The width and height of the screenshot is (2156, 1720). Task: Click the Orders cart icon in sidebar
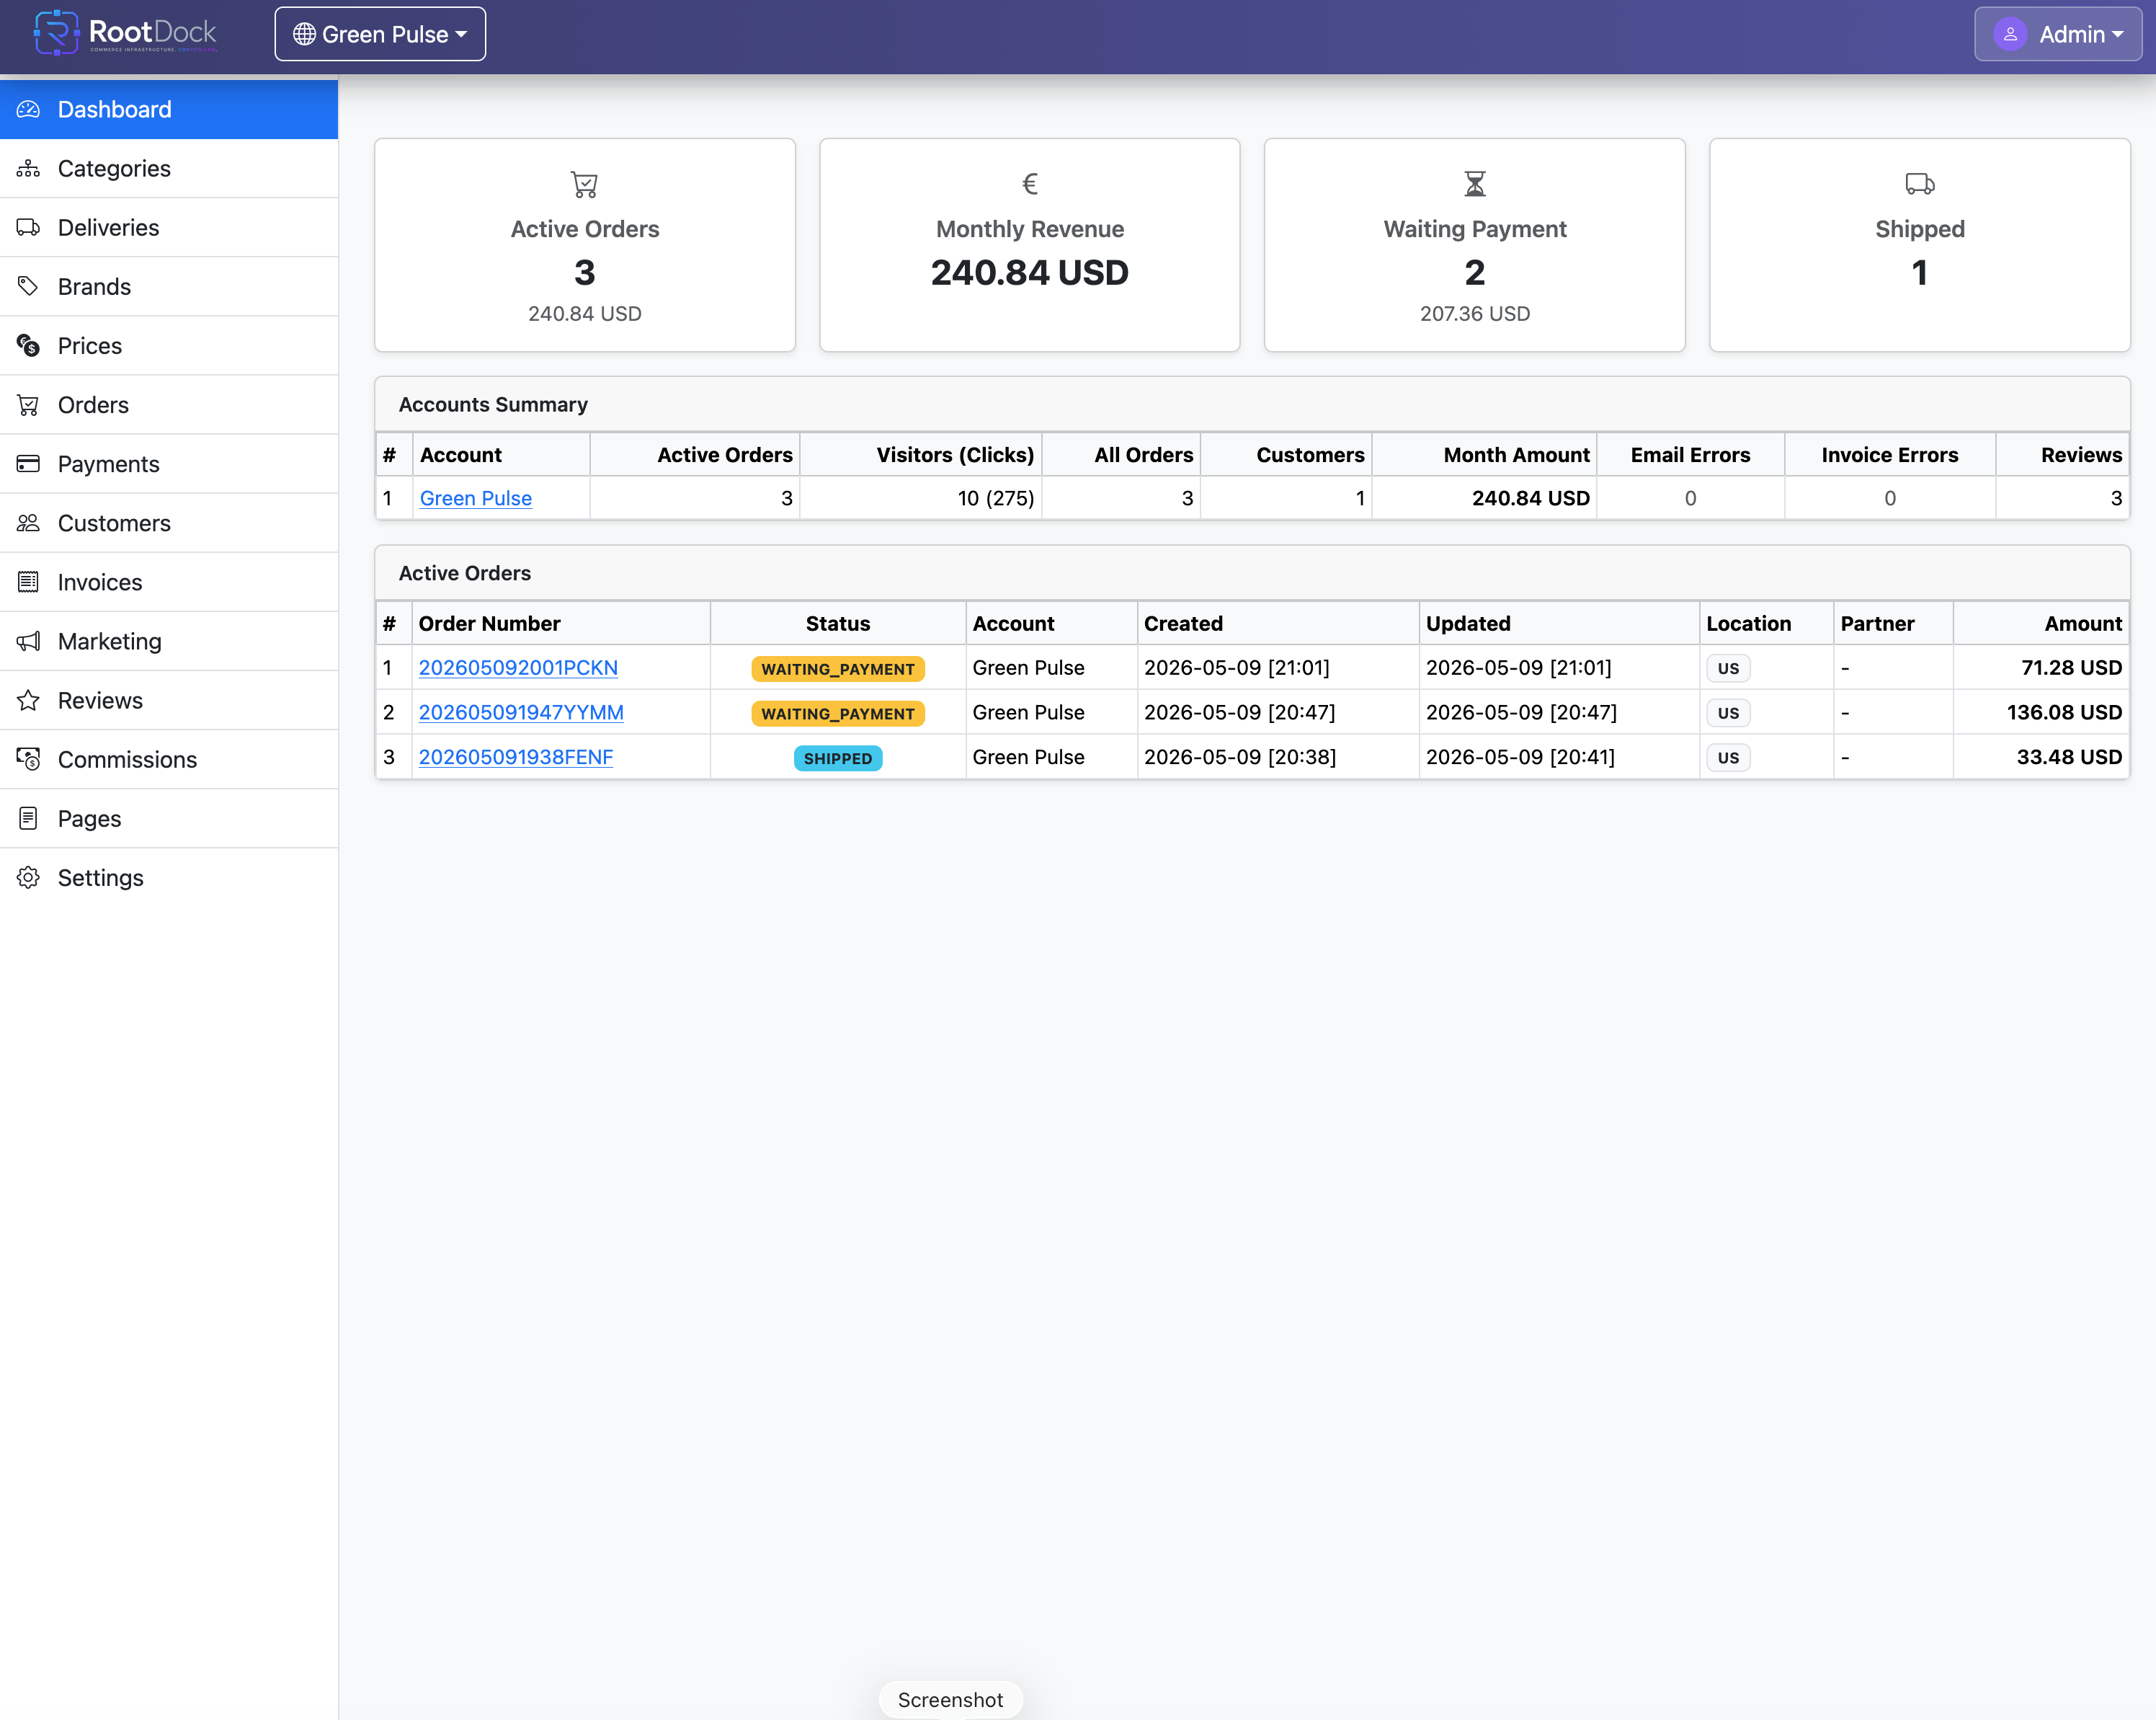pos(28,404)
